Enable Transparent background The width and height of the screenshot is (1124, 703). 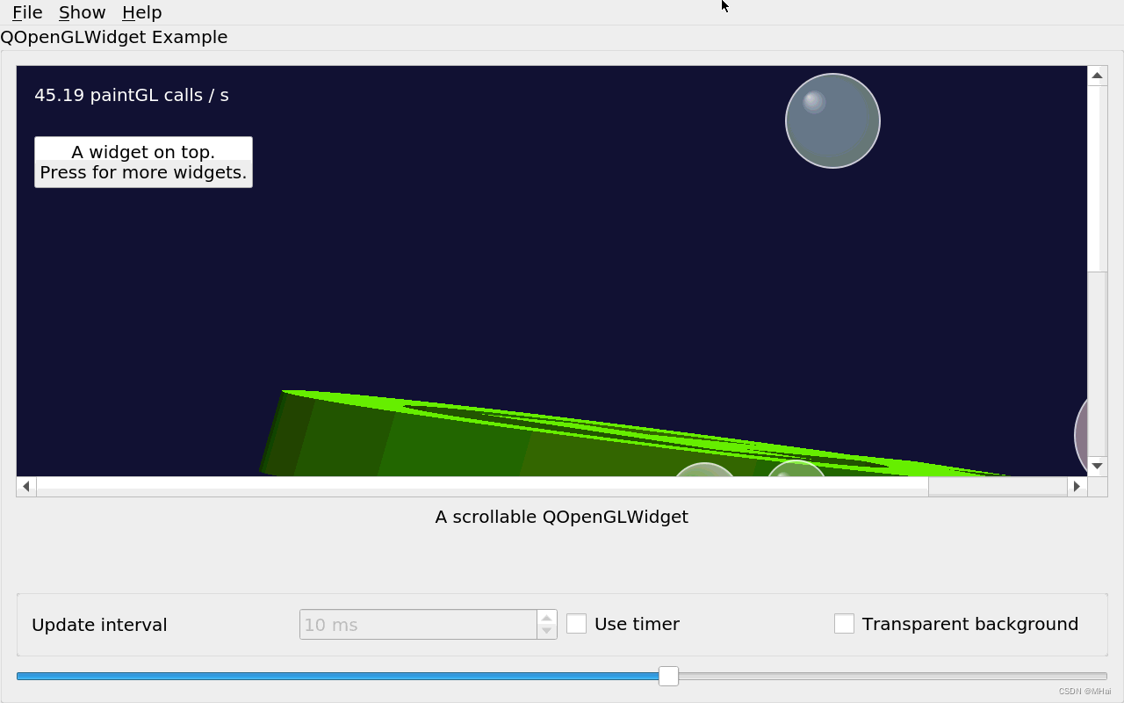844,623
